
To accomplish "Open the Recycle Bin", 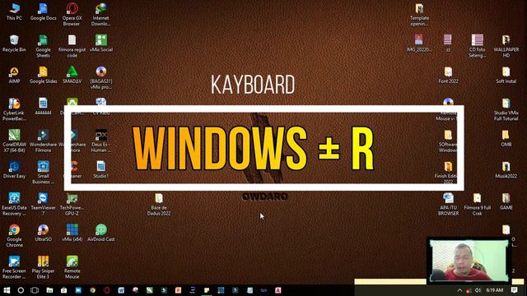I will [x=14, y=44].
